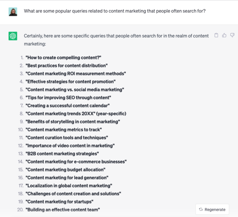Click "Creating a successful content calendar" item
The image size is (238, 217).
[67, 106]
